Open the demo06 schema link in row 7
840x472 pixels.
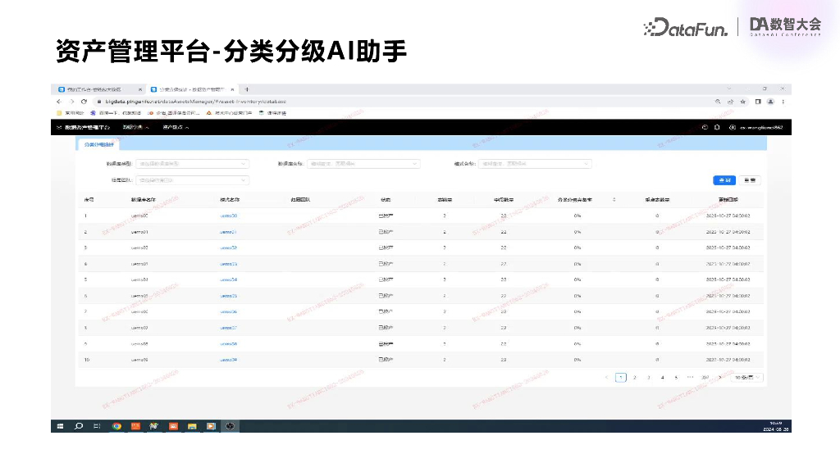click(x=228, y=311)
